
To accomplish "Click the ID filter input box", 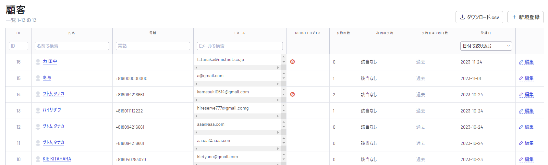I will tap(18, 46).
